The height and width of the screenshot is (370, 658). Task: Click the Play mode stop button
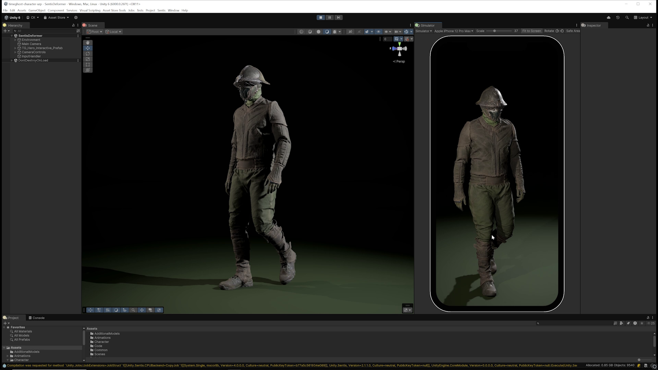[x=321, y=17]
